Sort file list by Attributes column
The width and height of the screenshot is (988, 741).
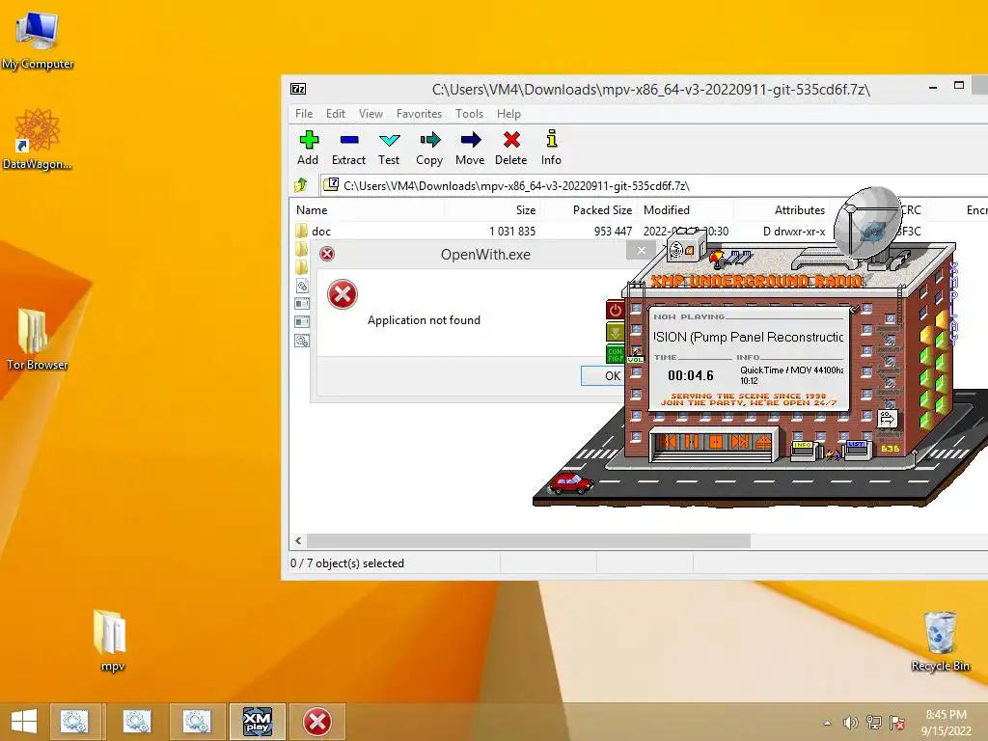pyautogui.click(x=782, y=209)
